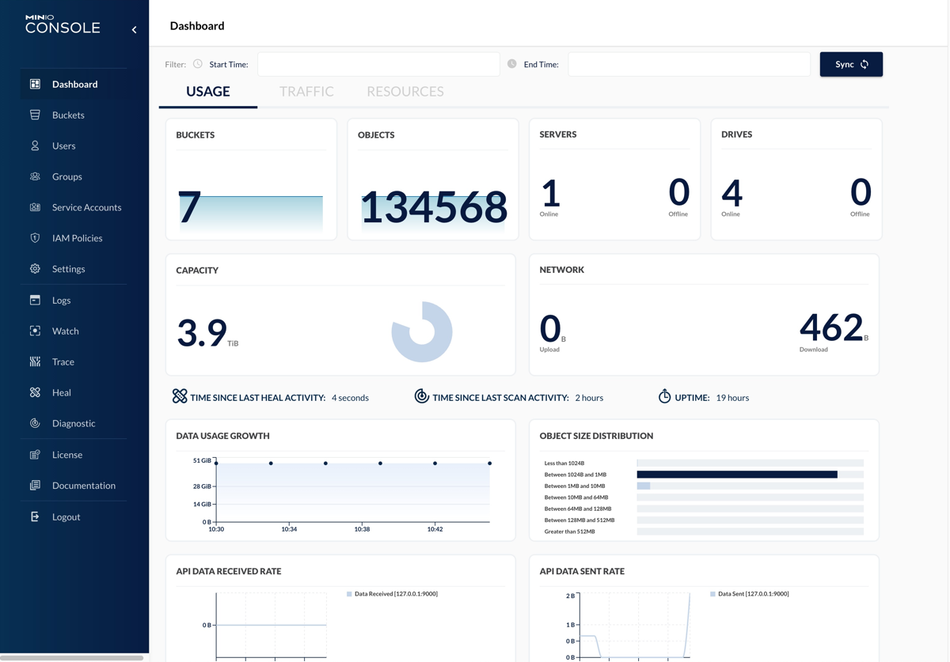950x662 pixels.
Task: Click the last scan activity icon
Action: click(x=422, y=396)
